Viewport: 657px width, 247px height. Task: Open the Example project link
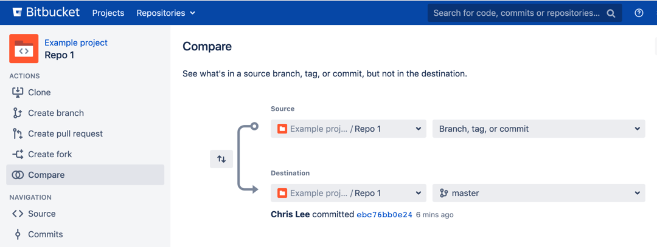coord(76,42)
